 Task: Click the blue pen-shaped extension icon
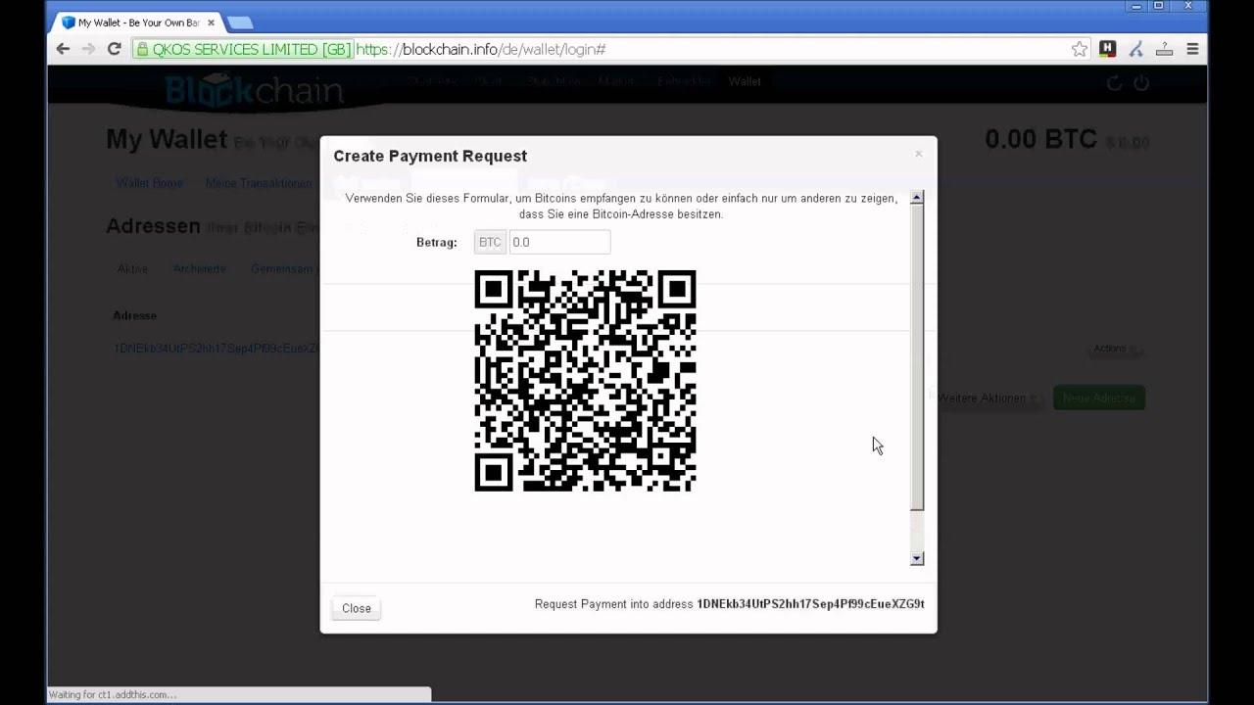click(1136, 49)
